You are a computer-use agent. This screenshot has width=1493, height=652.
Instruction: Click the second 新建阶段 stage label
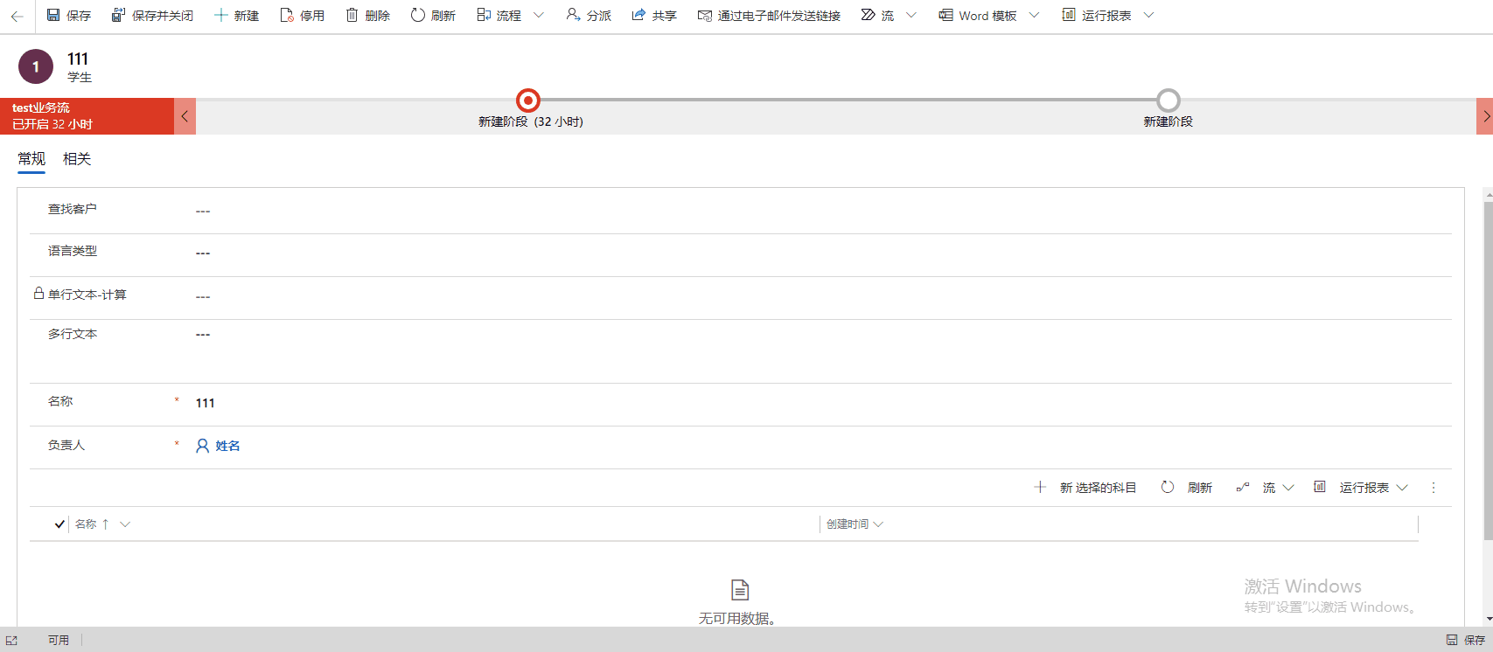click(1169, 122)
